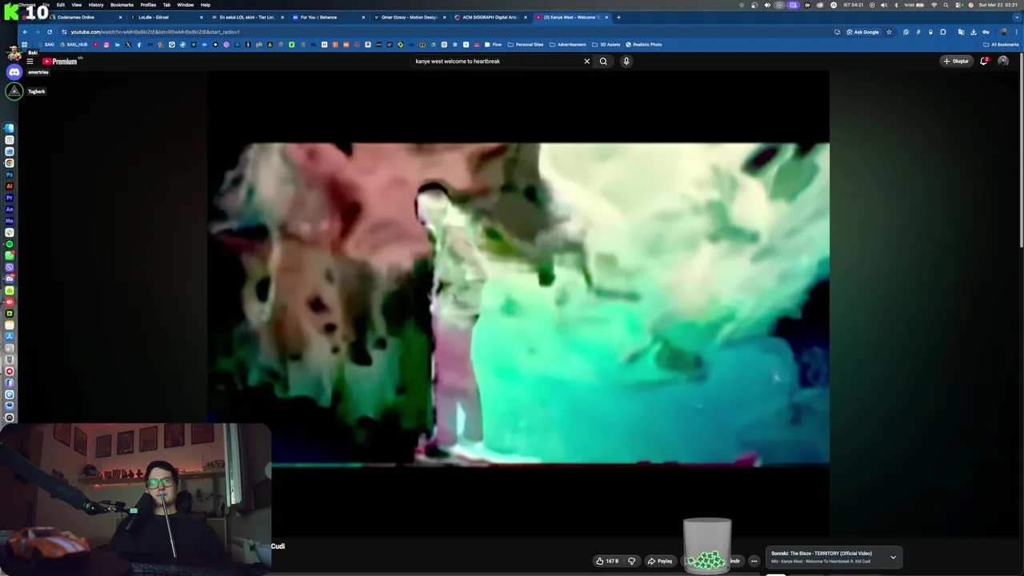The height and width of the screenshot is (576, 1024).
Task: Open View menu in menu bar
Action: pyautogui.click(x=77, y=5)
